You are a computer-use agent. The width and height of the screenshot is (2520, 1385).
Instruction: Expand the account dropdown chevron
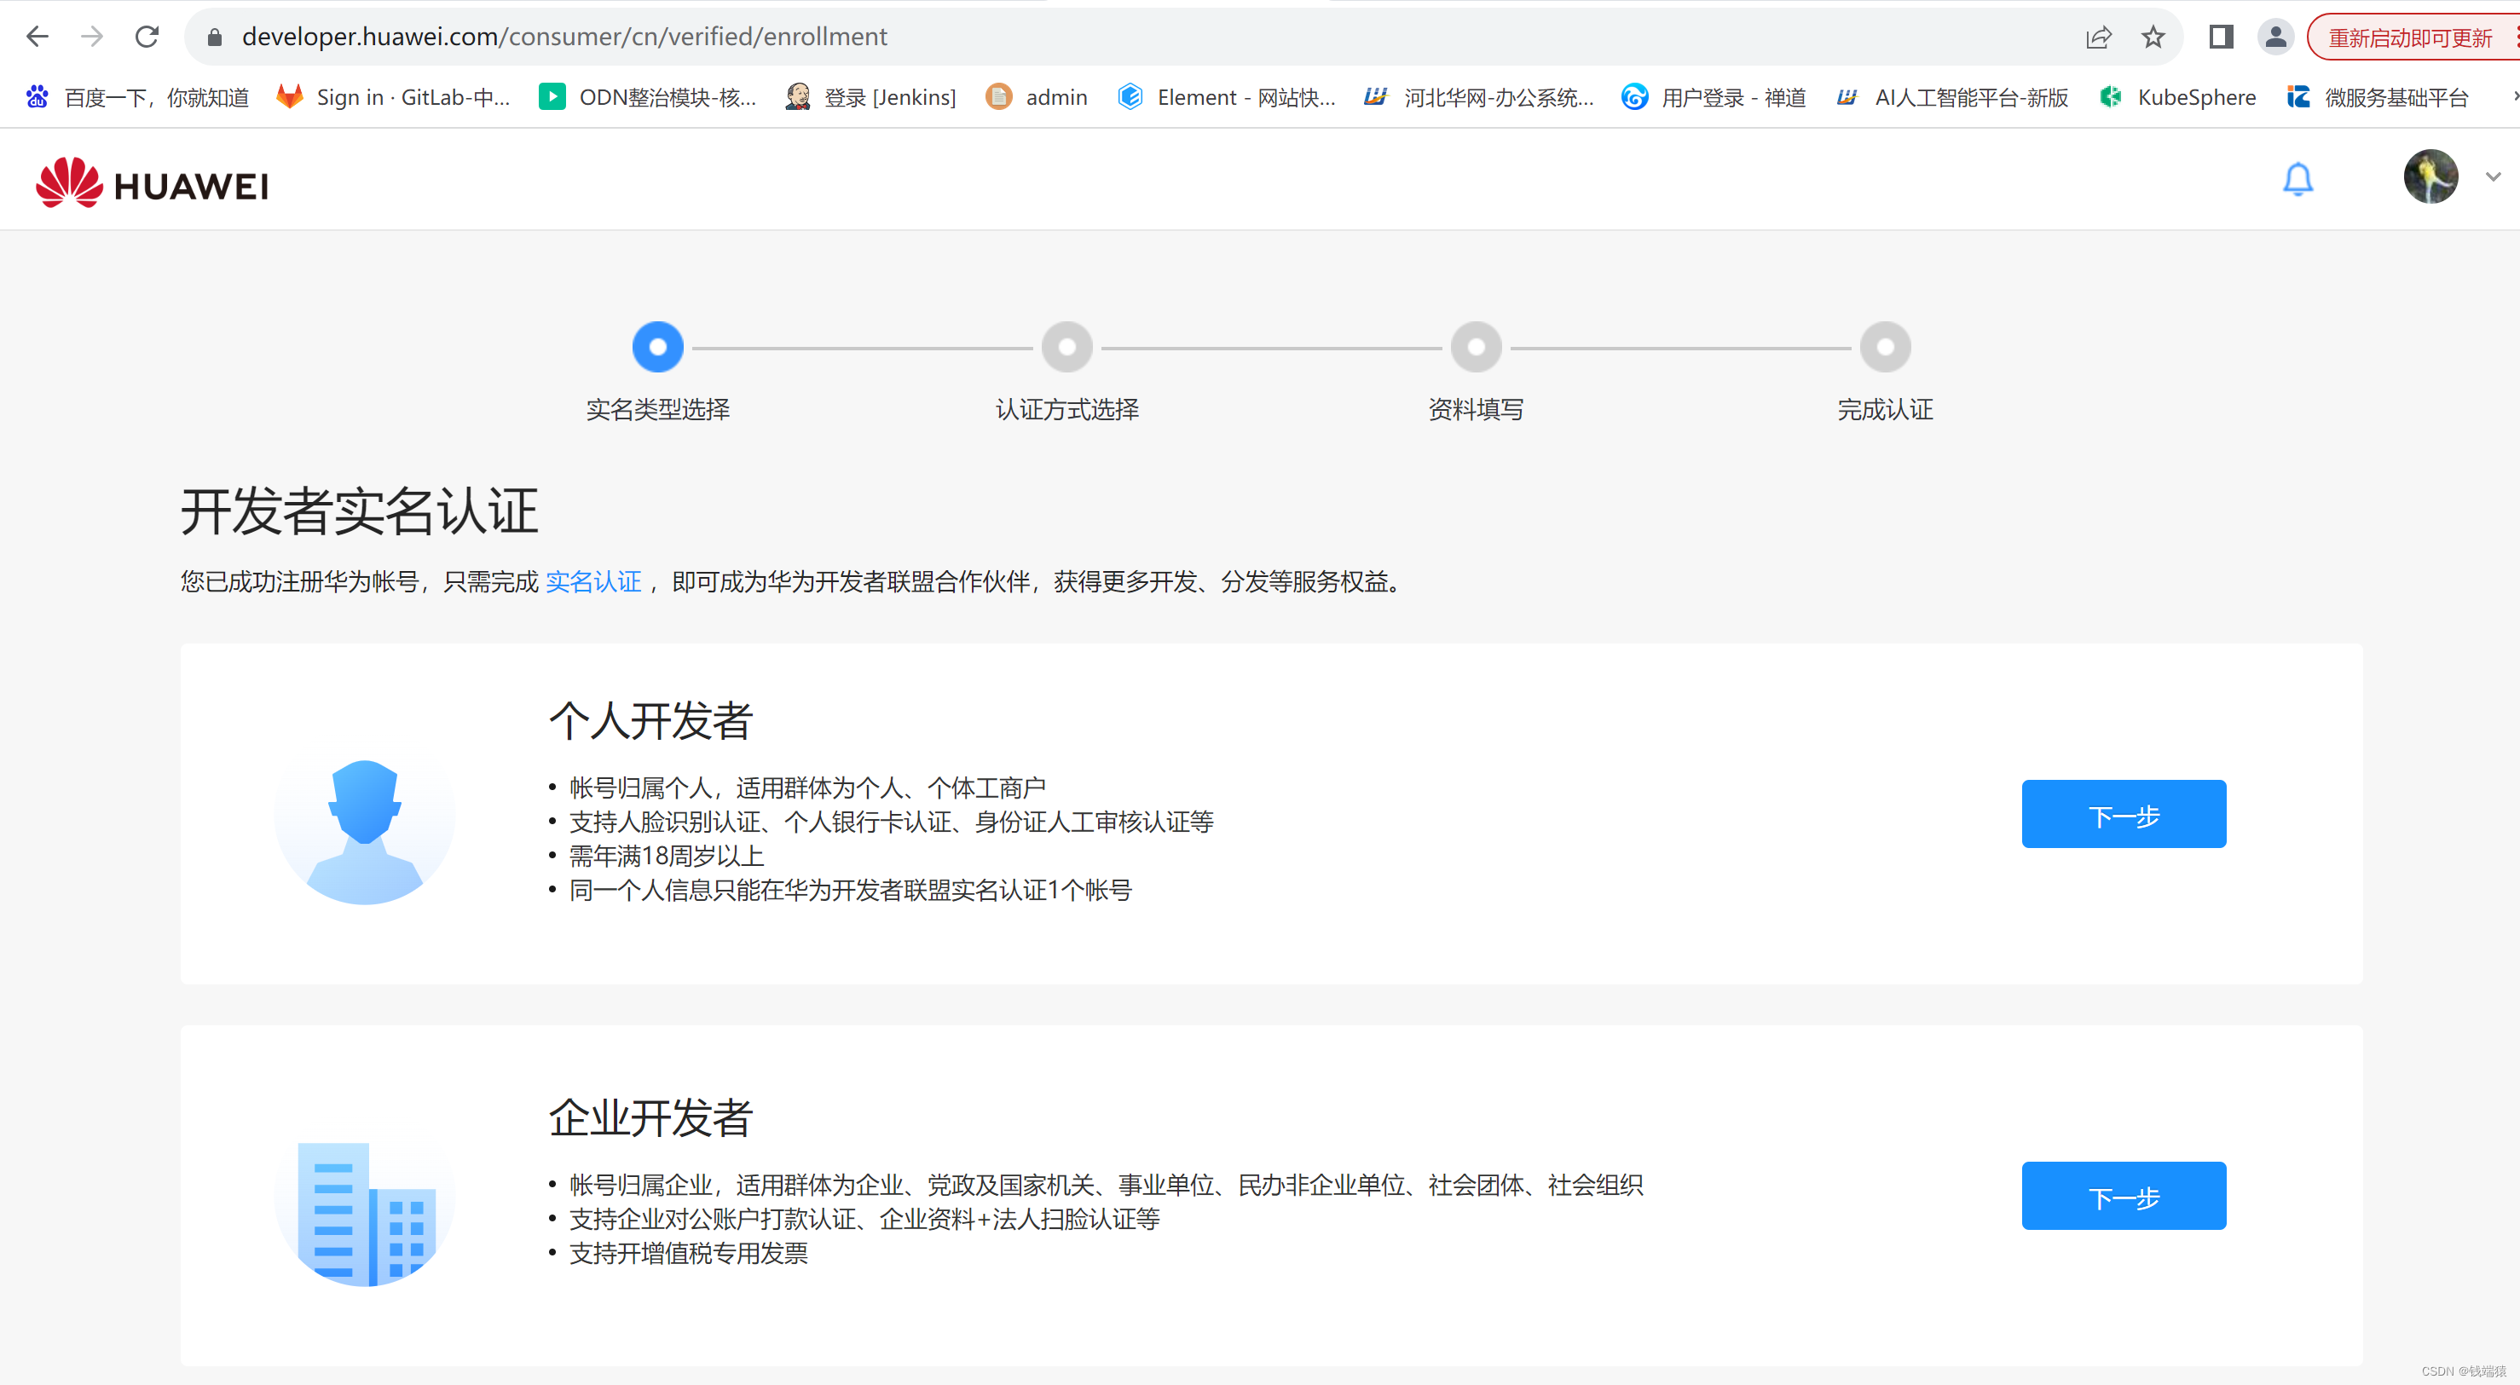pos(2493,177)
